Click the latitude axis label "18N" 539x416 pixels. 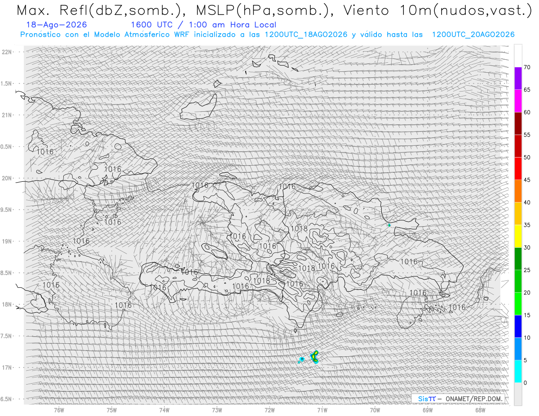pos(8,305)
